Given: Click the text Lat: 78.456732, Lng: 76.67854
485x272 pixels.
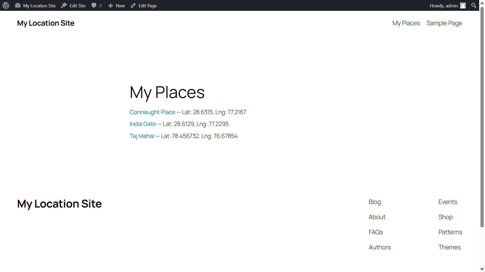Looking at the screenshot, I should (199, 136).
